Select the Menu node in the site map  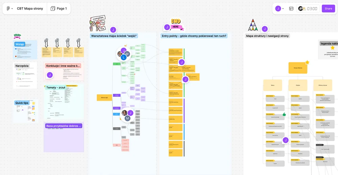coord(272,85)
